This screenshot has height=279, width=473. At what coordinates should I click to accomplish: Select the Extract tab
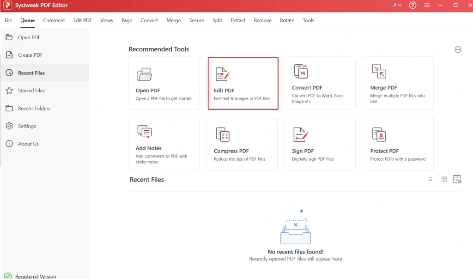point(238,20)
